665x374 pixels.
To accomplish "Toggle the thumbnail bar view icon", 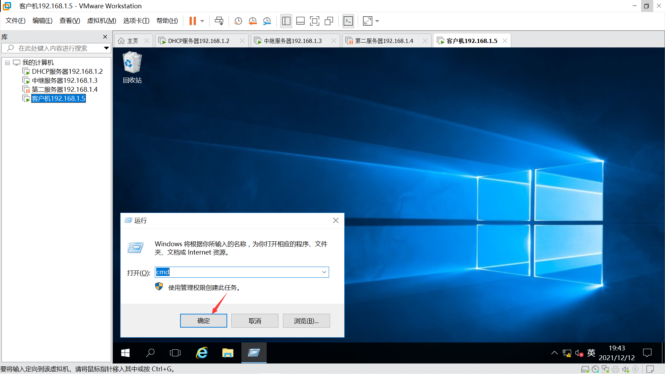I will point(300,21).
